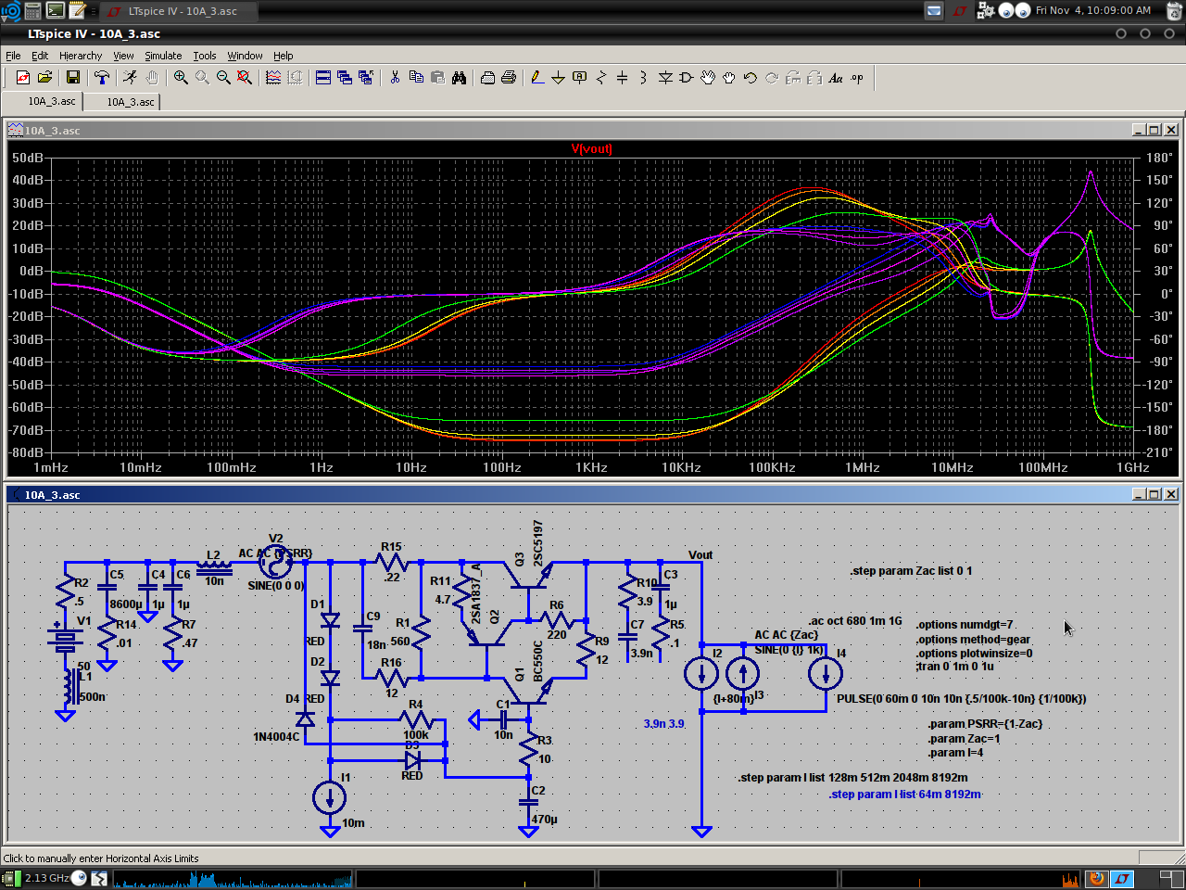Click the PULSE current source I4 value text

961,699
